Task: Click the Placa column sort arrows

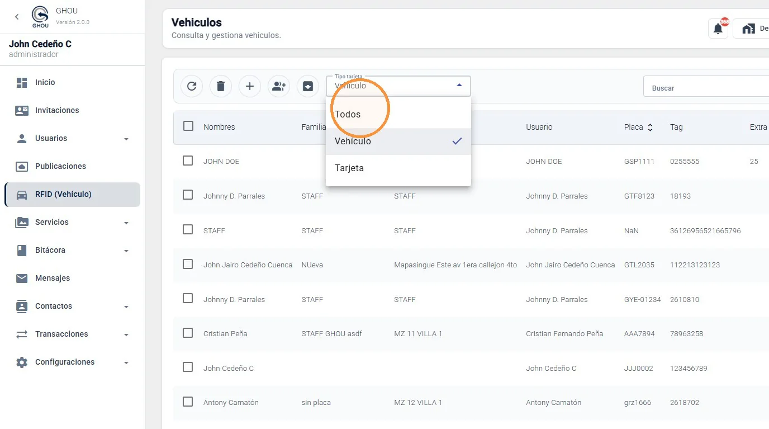Action: point(650,128)
